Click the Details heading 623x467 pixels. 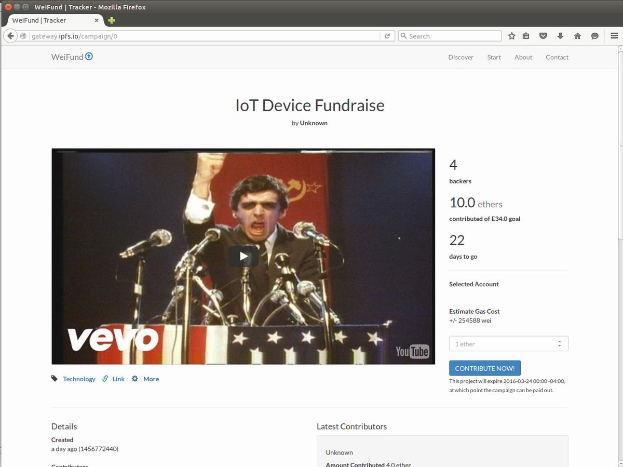[x=64, y=426]
